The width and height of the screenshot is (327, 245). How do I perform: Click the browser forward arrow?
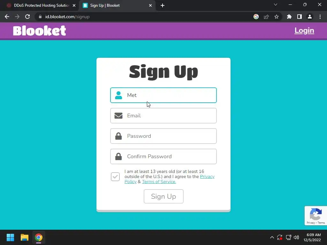coord(17,17)
